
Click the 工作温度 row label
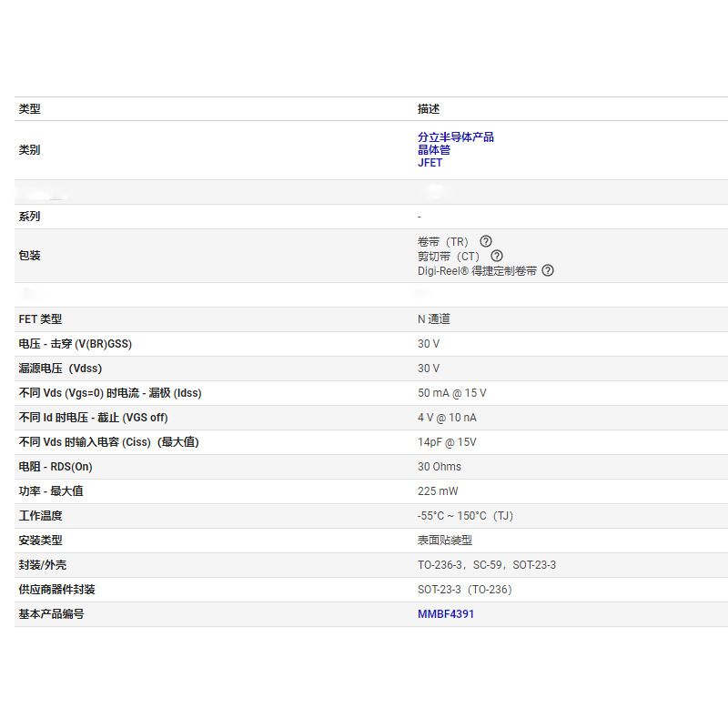40,515
